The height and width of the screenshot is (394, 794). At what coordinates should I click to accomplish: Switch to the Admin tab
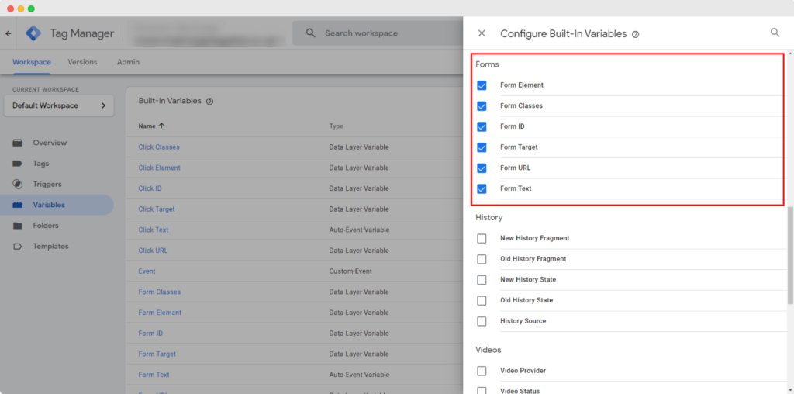point(128,62)
